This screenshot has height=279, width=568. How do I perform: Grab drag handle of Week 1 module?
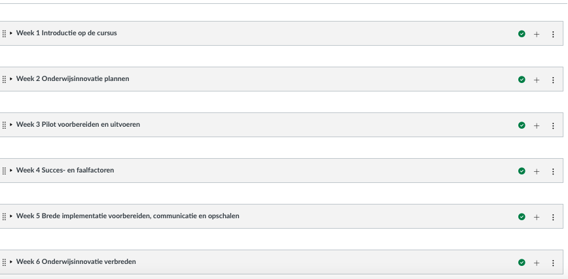(5, 33)
